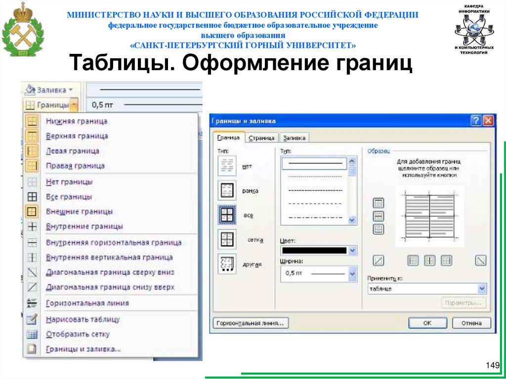Switch to the Заливка tab in dialog

pos(295,138)
